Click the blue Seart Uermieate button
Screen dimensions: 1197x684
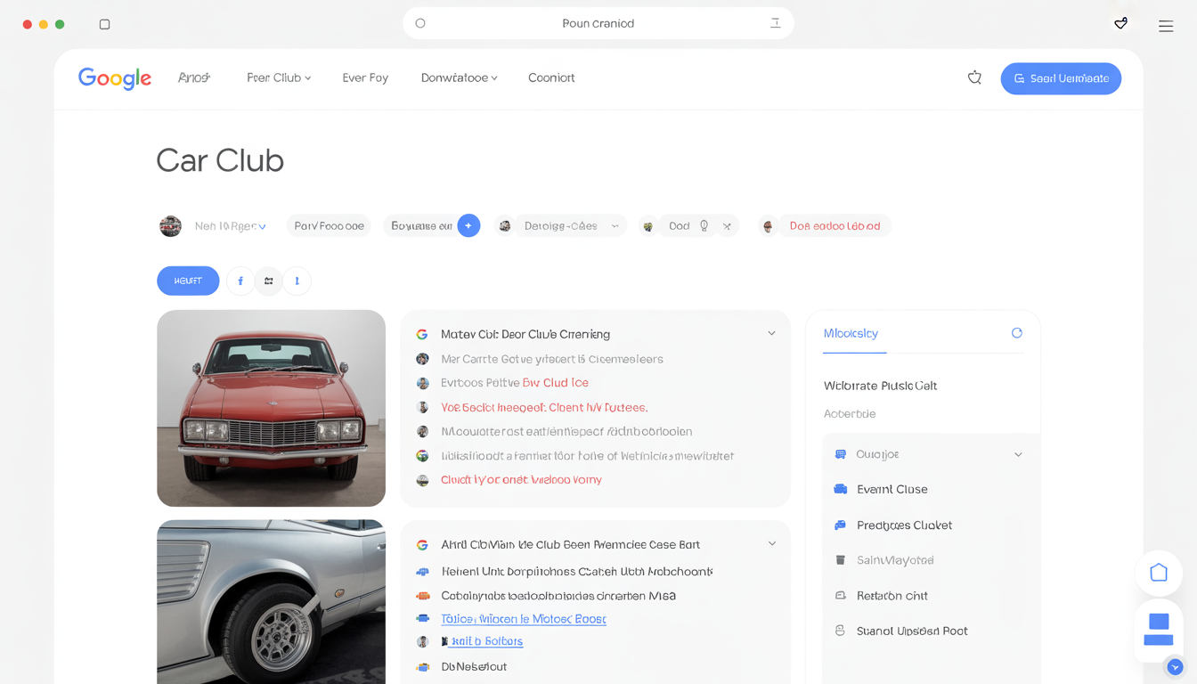pos(1060,78)
